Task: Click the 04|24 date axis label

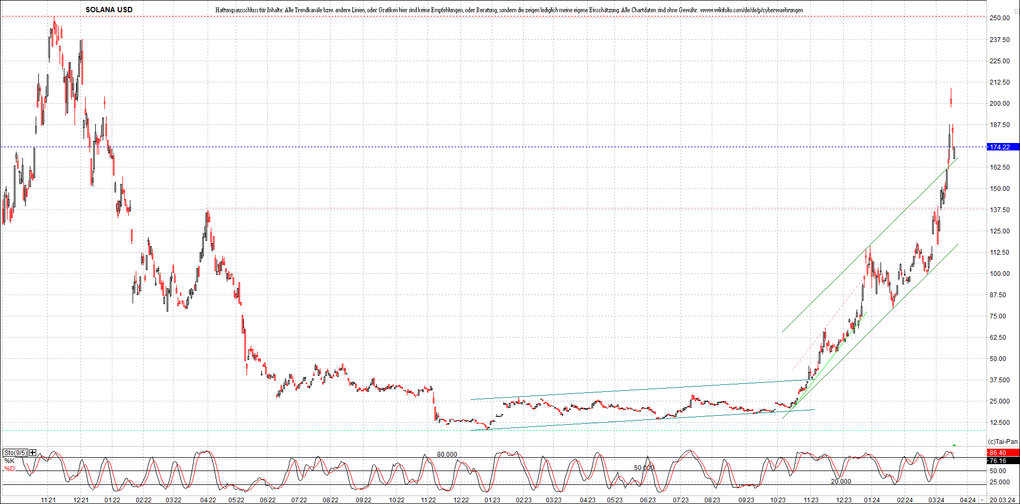Action: [x=968, y=500]
